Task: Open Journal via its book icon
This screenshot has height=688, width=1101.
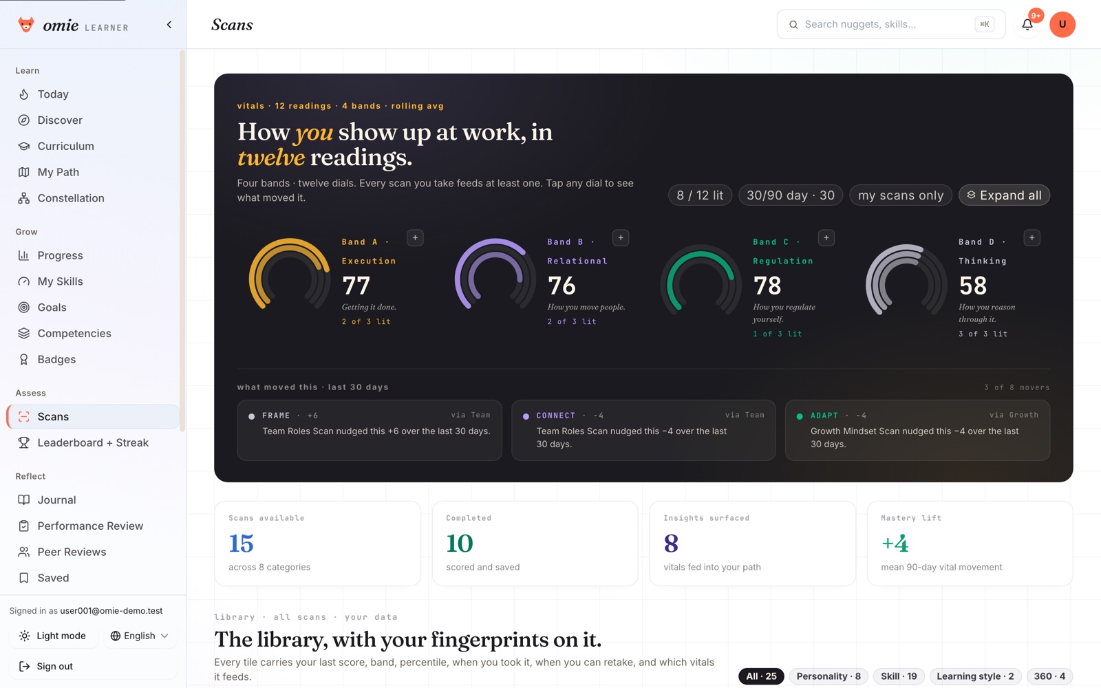Action: pyautogui.click(x=24, y=500)
